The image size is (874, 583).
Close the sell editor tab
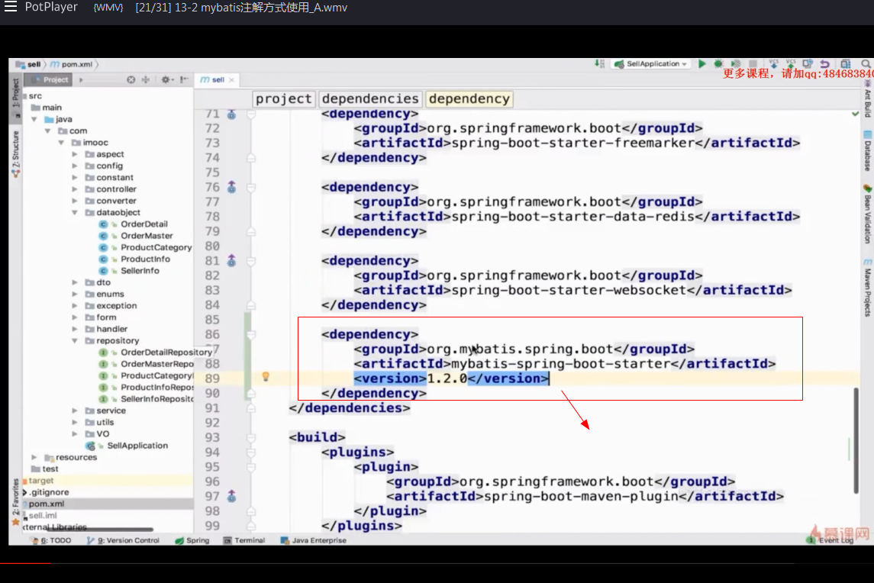(231, 80)
